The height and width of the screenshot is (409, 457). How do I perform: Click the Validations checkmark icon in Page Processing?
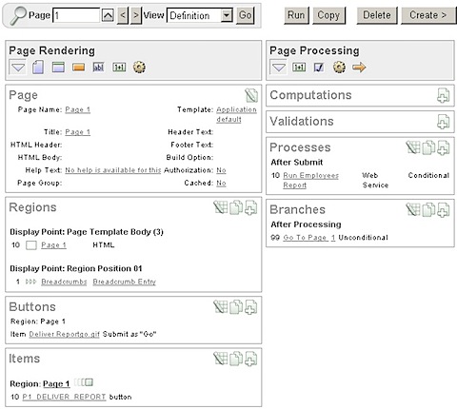click(319, 68)
